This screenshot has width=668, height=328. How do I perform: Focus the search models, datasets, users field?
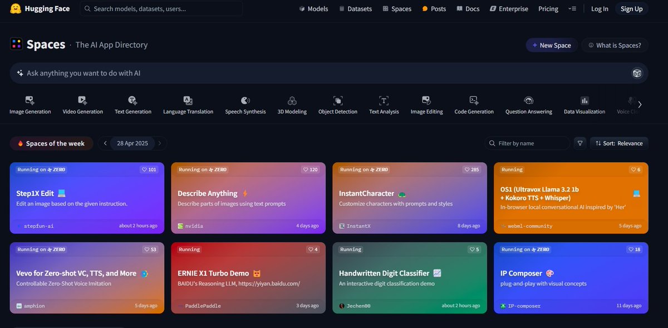(x=161, y=8)
